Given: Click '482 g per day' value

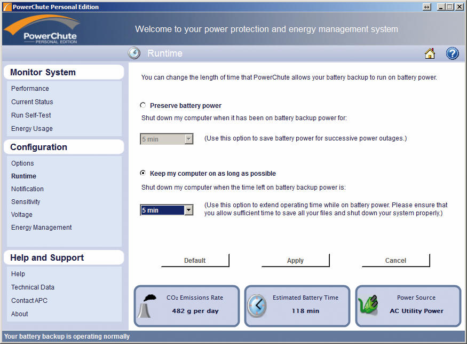Looking at the screenshot, I should pos(195,311).
